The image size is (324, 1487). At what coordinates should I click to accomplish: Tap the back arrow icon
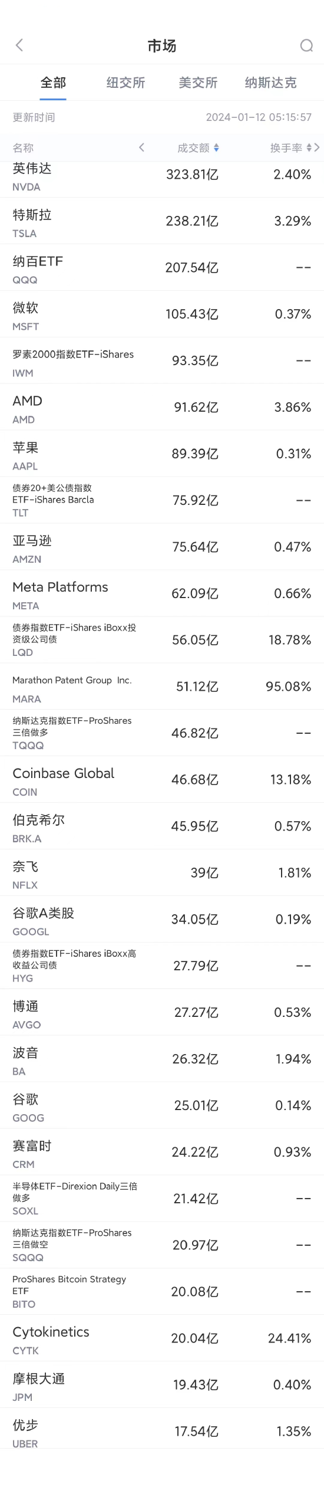[19, 45]
